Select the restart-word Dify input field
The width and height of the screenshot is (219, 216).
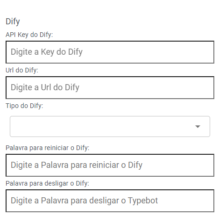(x=110, y=165)
